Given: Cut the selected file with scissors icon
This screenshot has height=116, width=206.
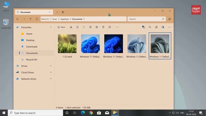Looking at the screenshot, I should click(71, 27).
